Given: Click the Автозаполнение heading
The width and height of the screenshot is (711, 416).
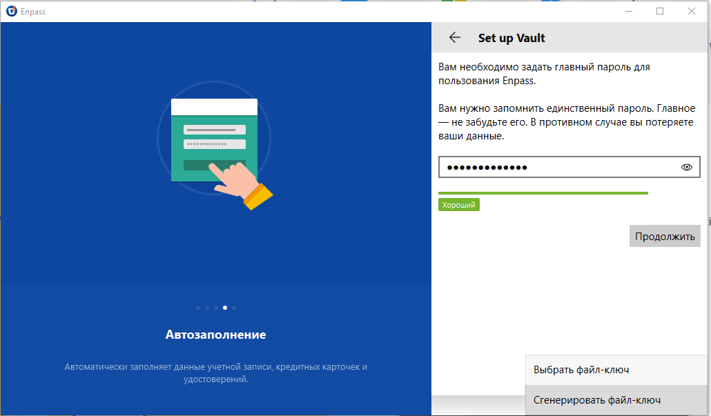Looking at the screenshot, I should click(216, 335).
